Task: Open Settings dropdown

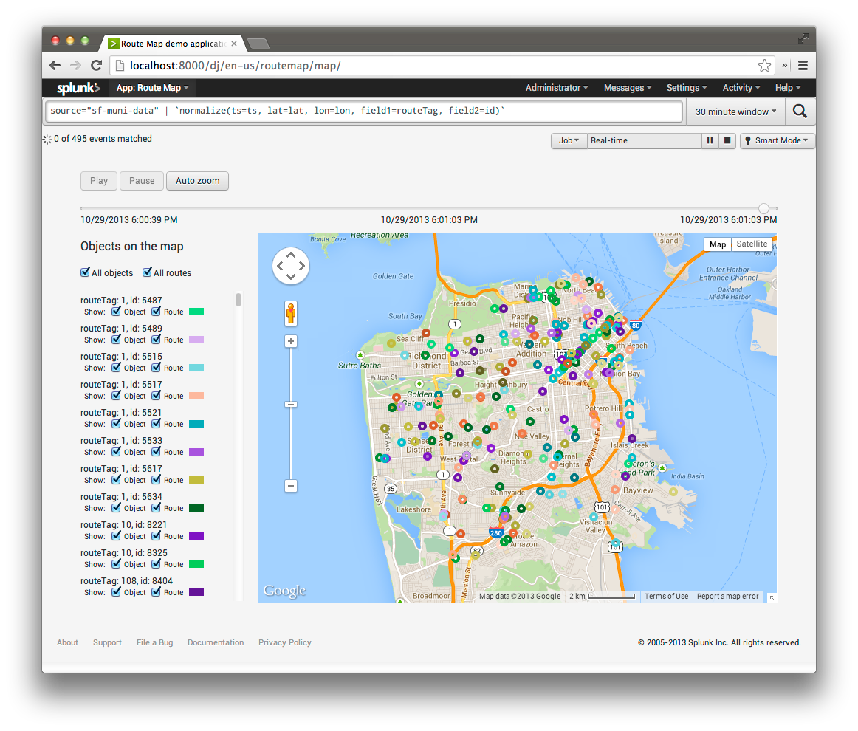Action: click(687, 88)
